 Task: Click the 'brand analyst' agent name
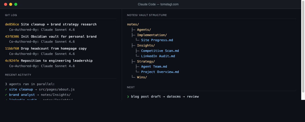point(22,95)
